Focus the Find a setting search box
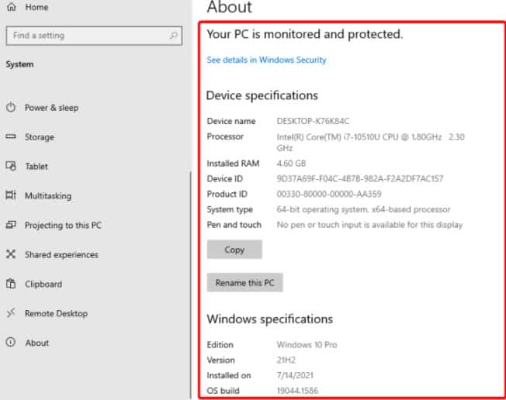Image resolution: width=506 pixels, height=400 pixels. [85, 36]
